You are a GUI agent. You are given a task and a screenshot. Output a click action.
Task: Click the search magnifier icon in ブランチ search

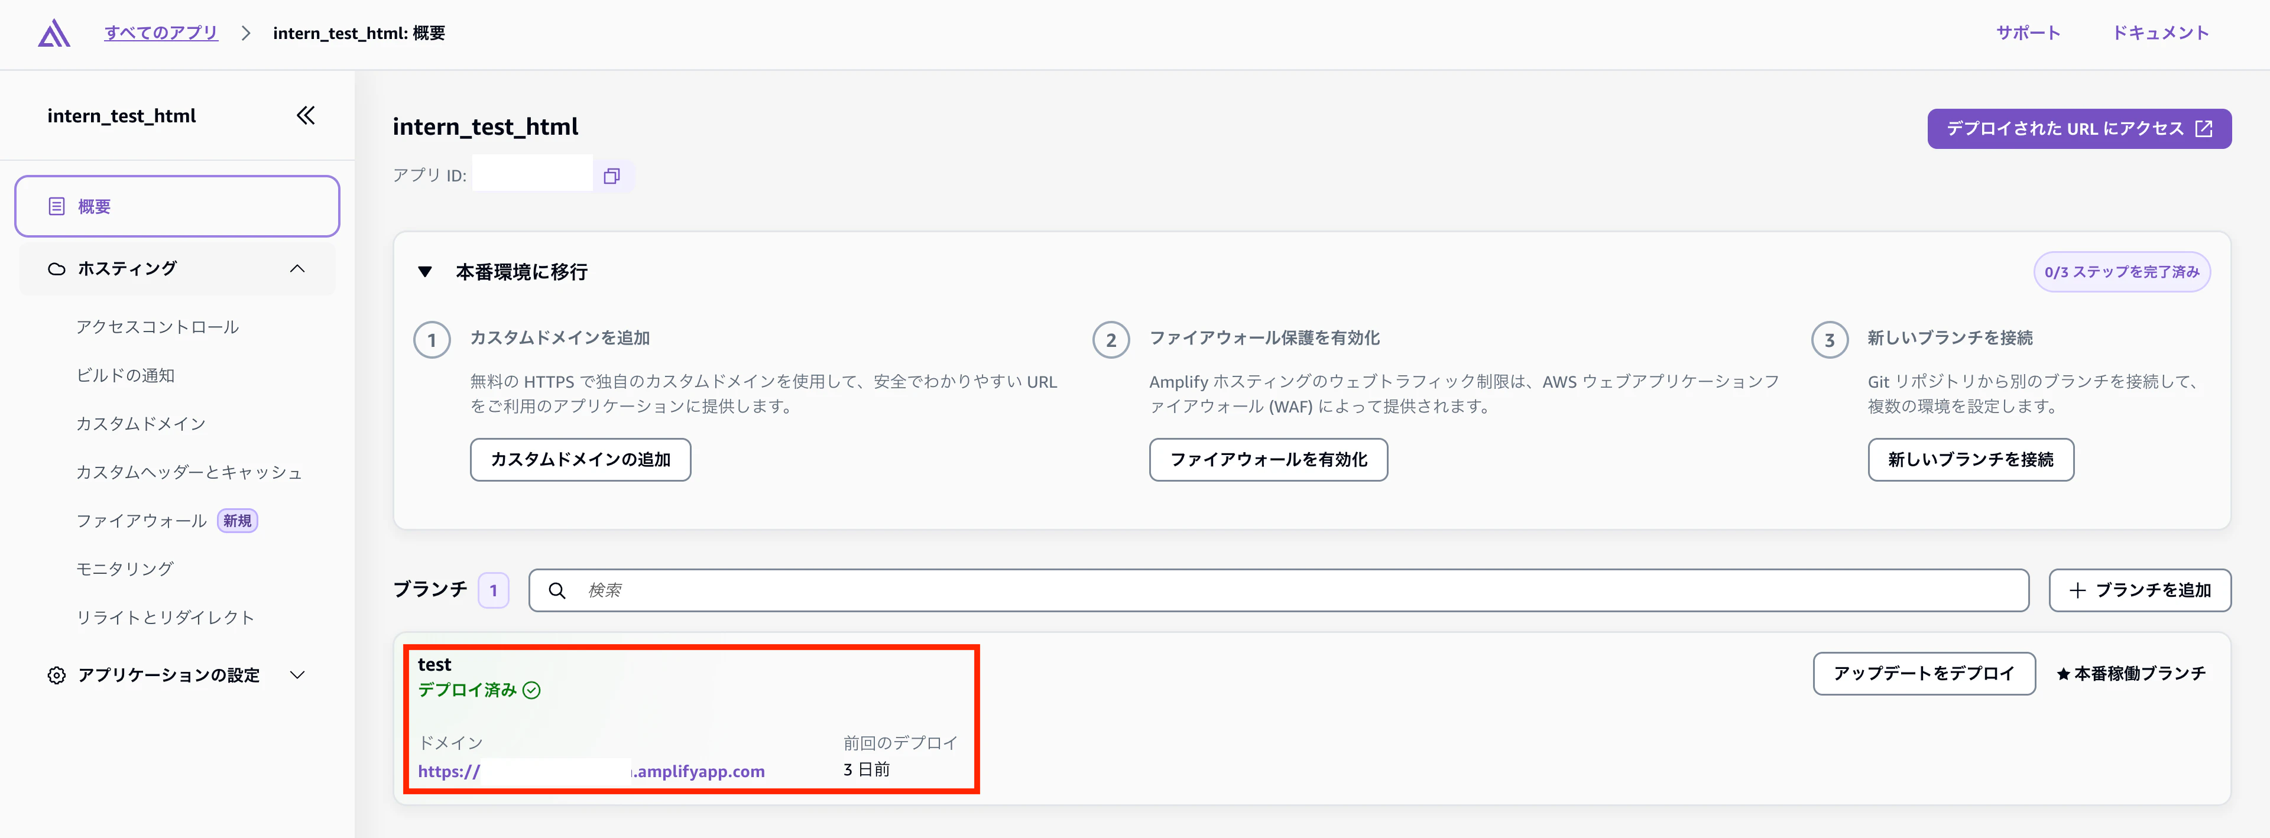558,590
